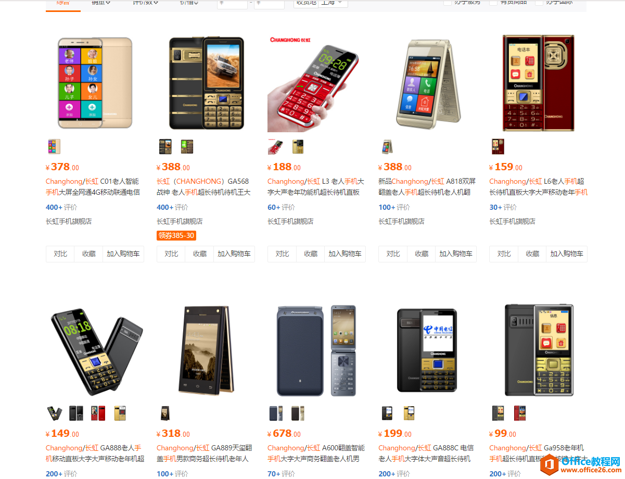Tick the 有货商品 filter checkbox
Screen dimensions: 625x479
pyautogui.click(x=493, y=3)
